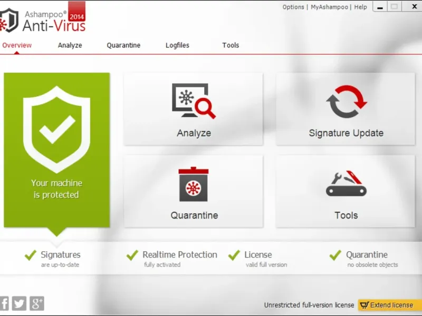The height and width of the screenshot is (316, 422).
Task: Switch to the Analyze tab
Action: pyautogui.click(x=70, y=45)
